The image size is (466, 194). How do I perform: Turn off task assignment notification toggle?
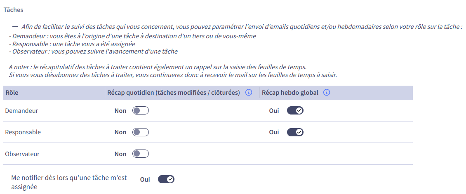click(x=166, y=179)
